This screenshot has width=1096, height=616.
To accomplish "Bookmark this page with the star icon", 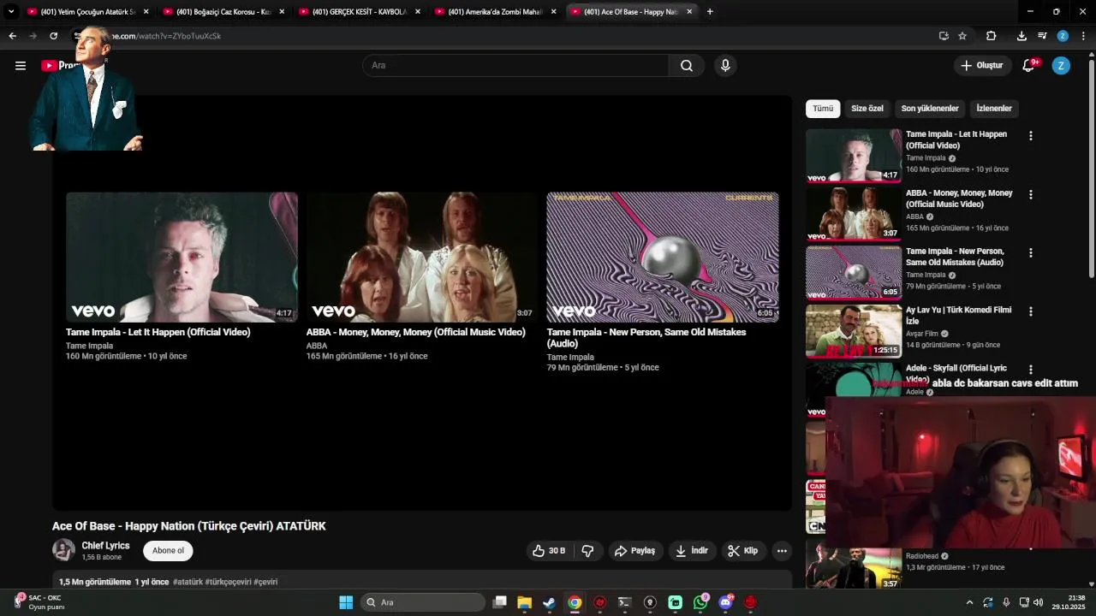I will pyautogui.click(x=962, y=36).
